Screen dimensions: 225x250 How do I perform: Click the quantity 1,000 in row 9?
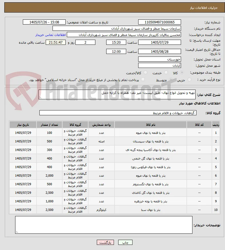(49, 201)
